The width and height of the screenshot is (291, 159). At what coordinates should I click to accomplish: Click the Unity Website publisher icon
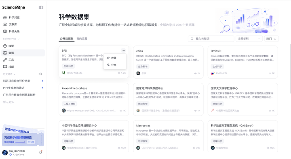(x=64, y=73)
